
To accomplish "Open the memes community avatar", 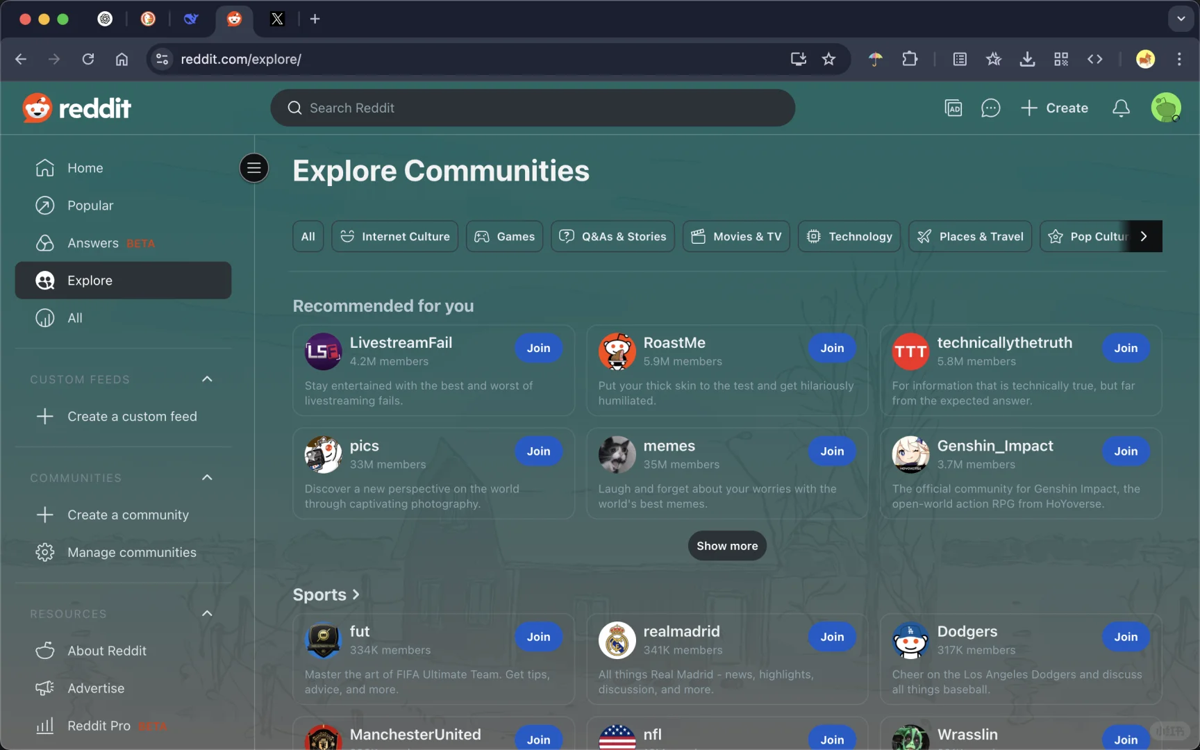I will [617, 454].
